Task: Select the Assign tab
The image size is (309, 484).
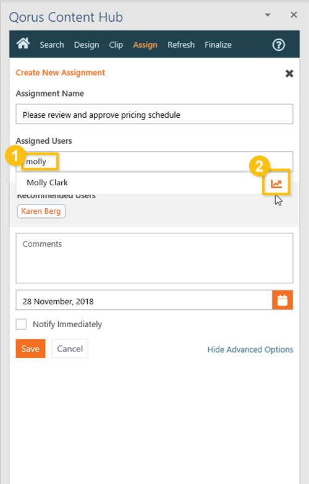Action: [x=145, y=45]
